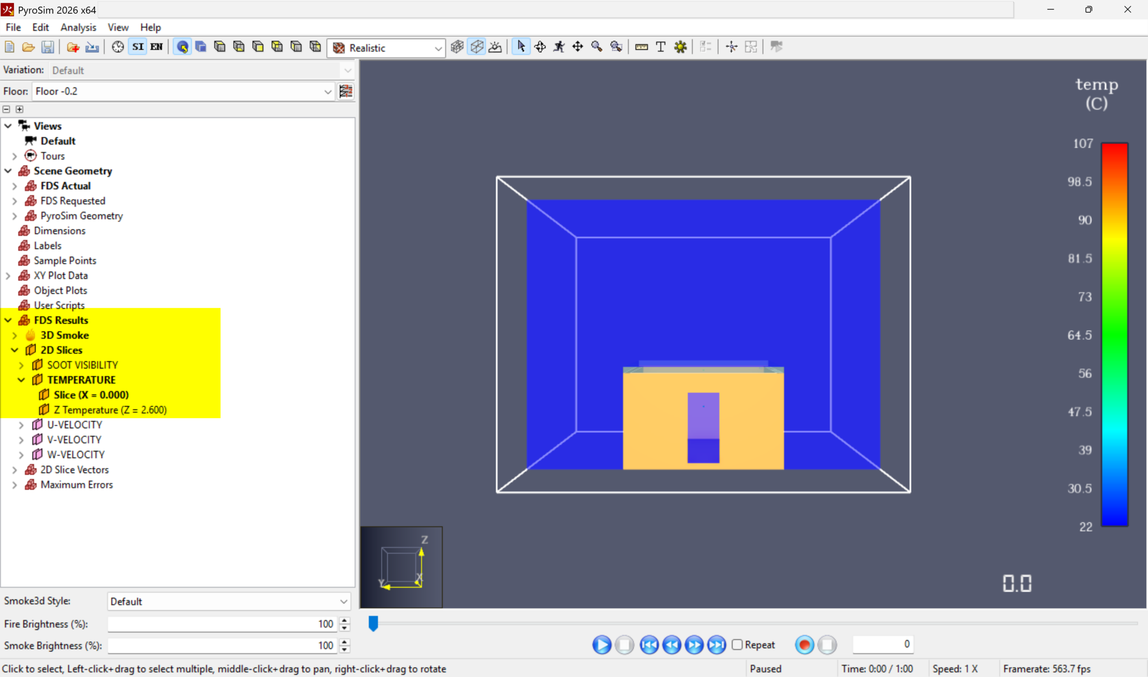
Task: Select the four-arrow pan tool
Action: point(578,47)
